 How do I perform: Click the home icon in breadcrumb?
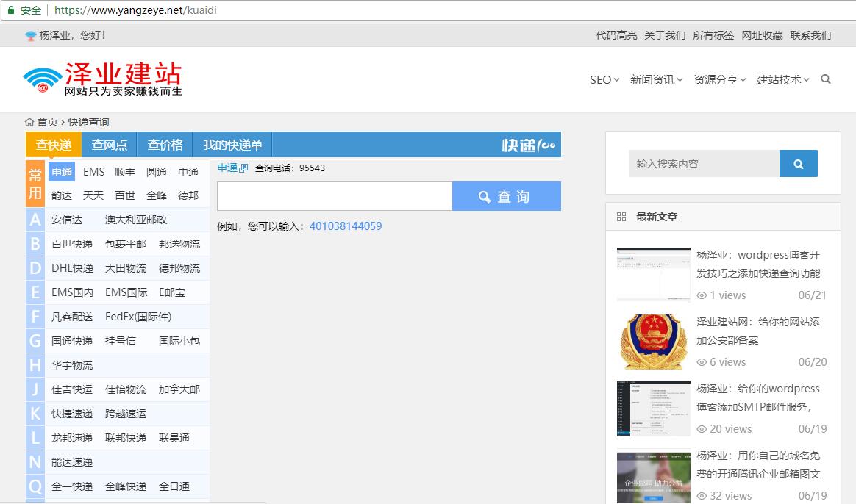point(29,122)
